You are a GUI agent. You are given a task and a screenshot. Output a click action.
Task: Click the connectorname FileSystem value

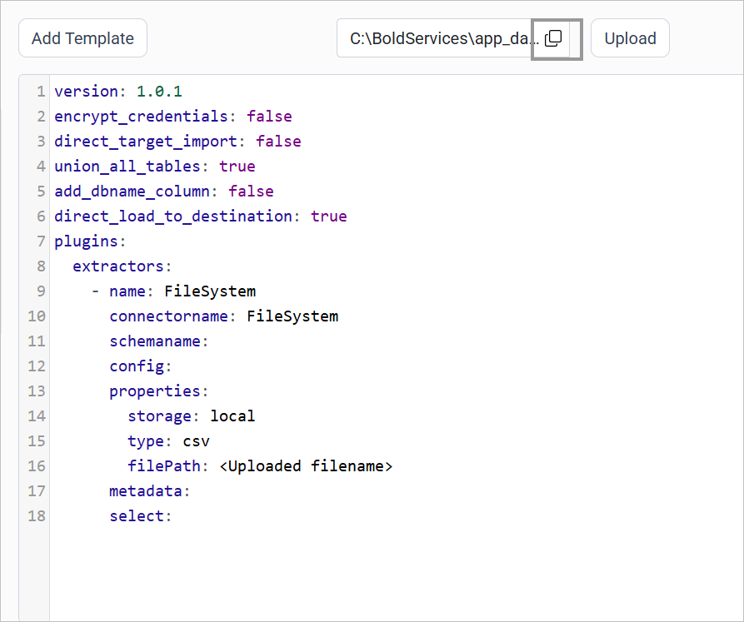click(x=292, y=316)
